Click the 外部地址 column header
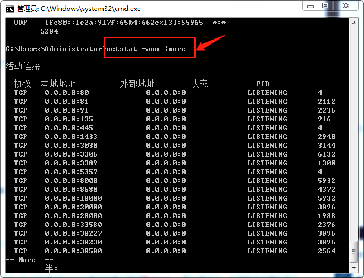 (137, 84)
